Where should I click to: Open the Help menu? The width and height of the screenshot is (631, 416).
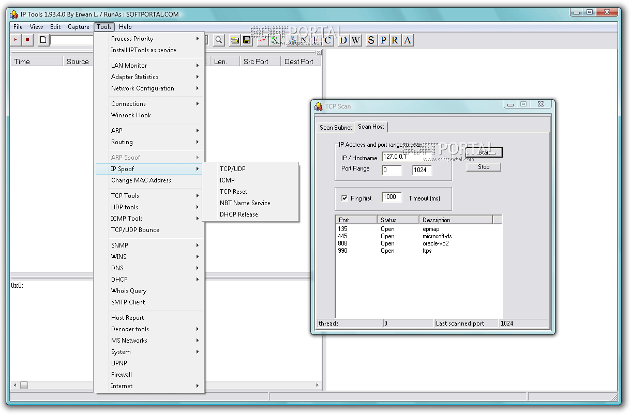(x=125, y=27)
